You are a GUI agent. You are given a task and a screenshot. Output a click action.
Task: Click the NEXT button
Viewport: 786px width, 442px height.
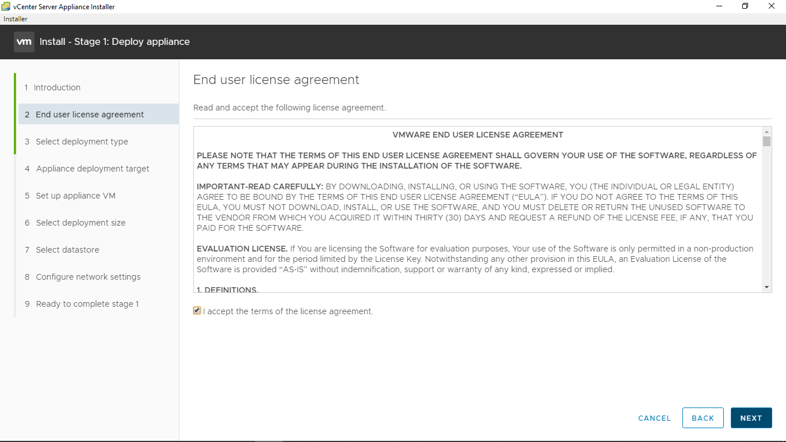tap(751, 418)
